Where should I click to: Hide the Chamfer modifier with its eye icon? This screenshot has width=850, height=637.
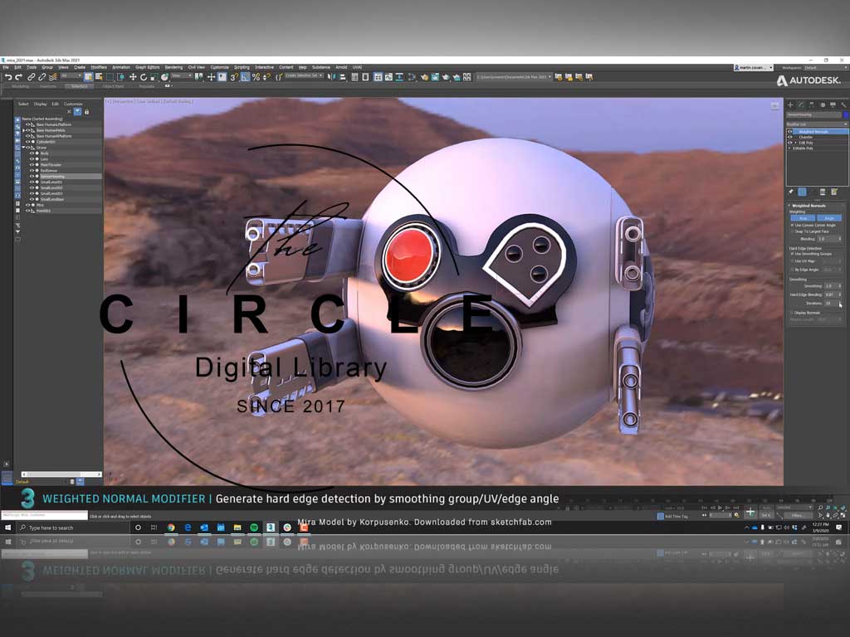pos(790,137)
